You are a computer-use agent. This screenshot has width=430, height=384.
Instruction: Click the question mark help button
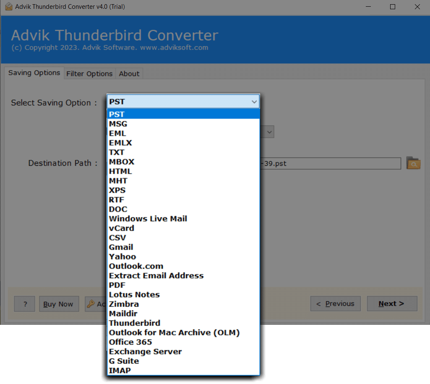pyautogui.click(x=25, y=304)
